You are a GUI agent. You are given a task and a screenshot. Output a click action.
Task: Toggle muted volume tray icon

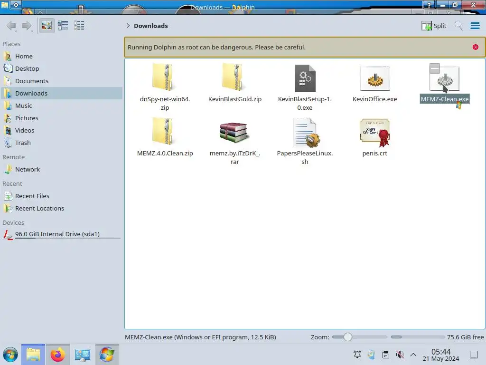pyautogui.click(x=400, y=355)
